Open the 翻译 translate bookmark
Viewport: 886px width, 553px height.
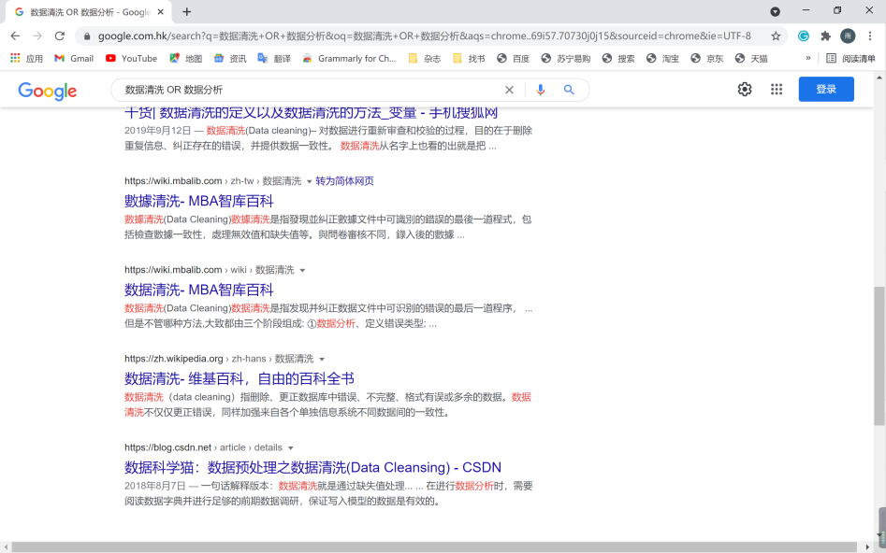tap(274, 58)
